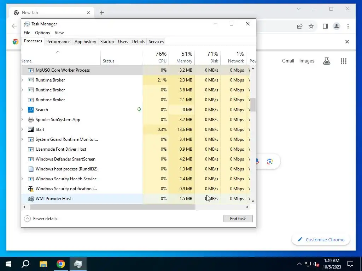362x271 pixels.
Task: Open Chrome's three-dot menu
Action: (x=348, y=26)
